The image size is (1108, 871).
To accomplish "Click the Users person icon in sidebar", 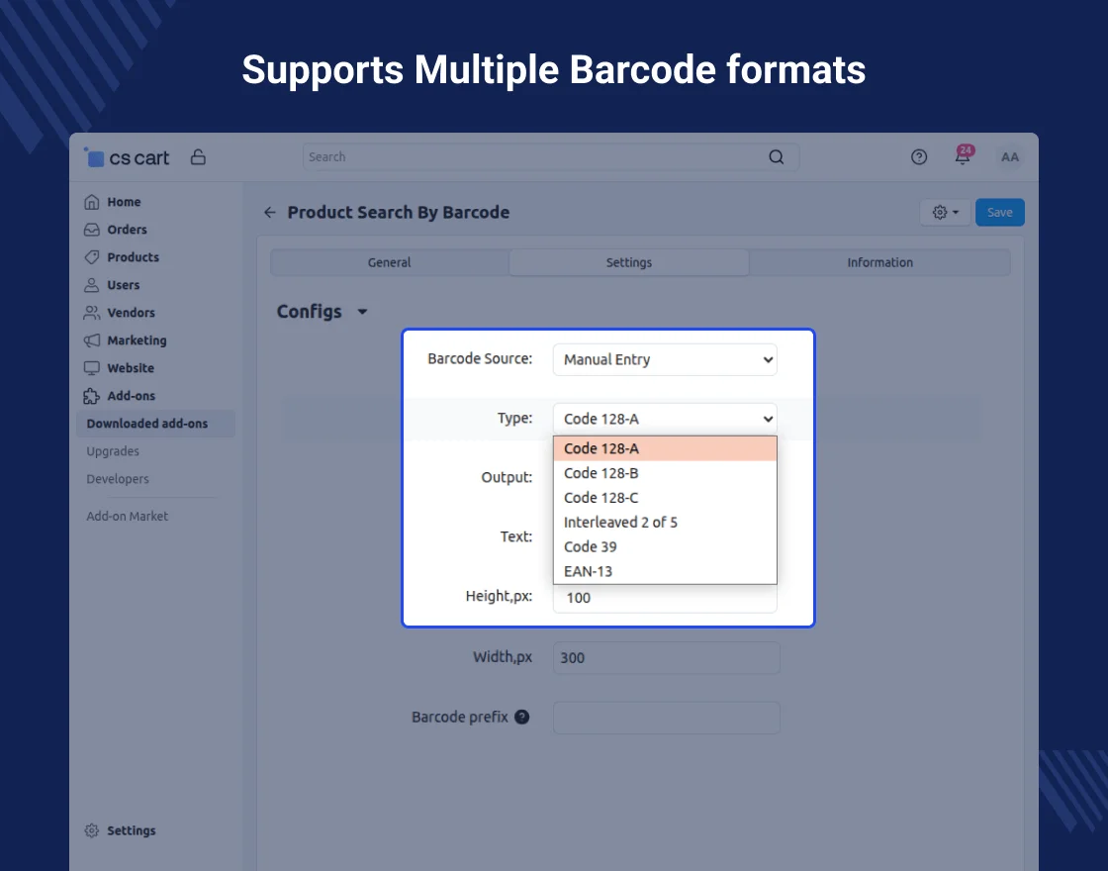I will point(92,285).
